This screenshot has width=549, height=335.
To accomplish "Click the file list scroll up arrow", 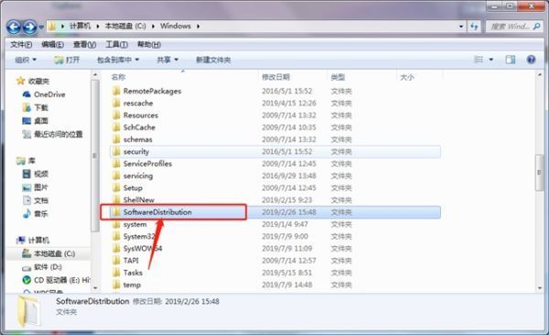I will tap(540, 75).
